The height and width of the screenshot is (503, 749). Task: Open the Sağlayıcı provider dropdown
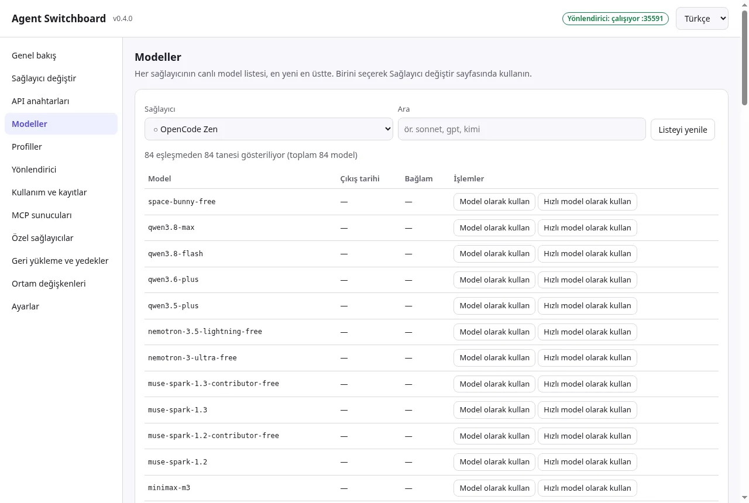pos(269,129)
